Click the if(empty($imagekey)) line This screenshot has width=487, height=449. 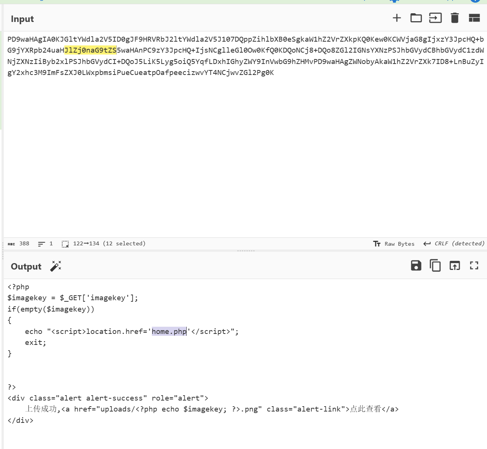51,309
